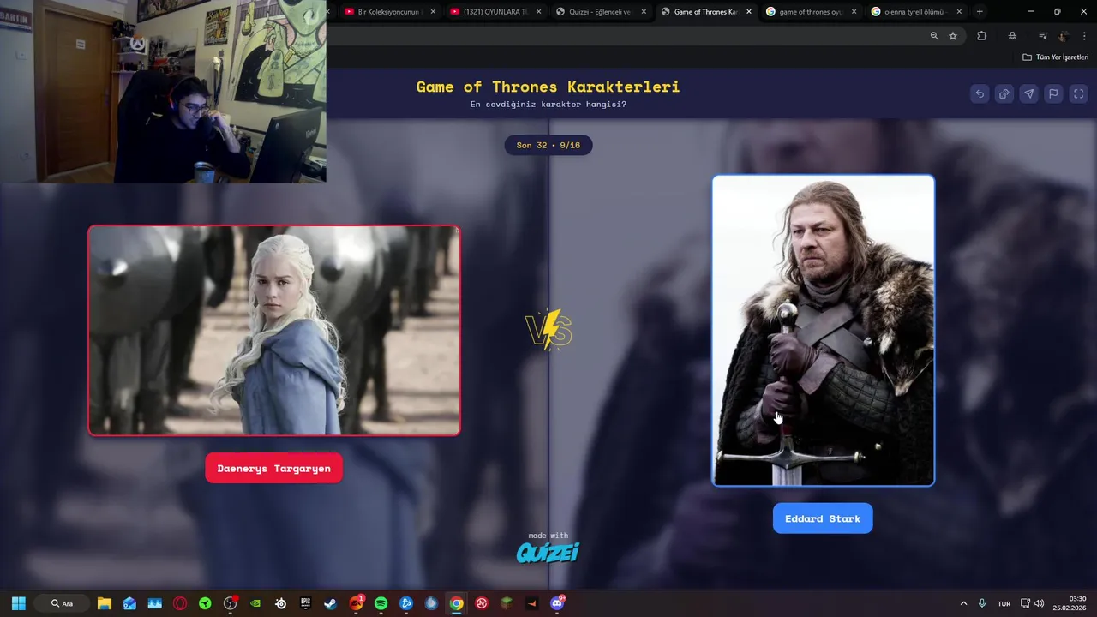The width and height of the screenshot is (1097, 617).
Task: Switch to the '(1321) OYUNLARA' YouTube tab
Action: click(x=497, y=12)
